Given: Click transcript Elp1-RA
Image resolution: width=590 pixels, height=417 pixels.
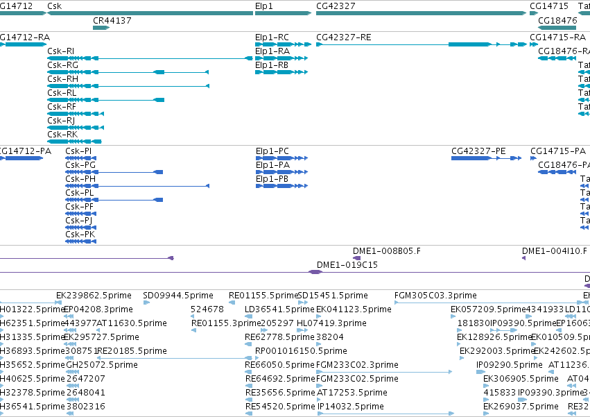Looking at the screenshot, I should (281, 58).
